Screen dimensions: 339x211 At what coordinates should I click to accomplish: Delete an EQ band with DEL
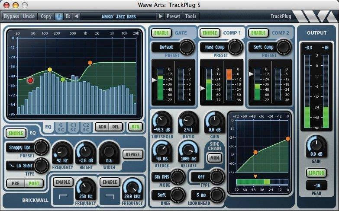pyautogui.click(x=116, y=127)
